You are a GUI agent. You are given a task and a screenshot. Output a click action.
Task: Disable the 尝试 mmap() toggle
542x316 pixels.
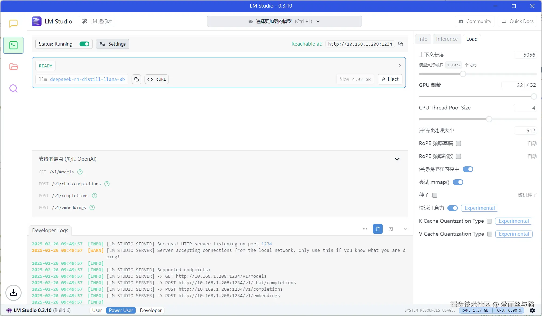click(458, 182)
